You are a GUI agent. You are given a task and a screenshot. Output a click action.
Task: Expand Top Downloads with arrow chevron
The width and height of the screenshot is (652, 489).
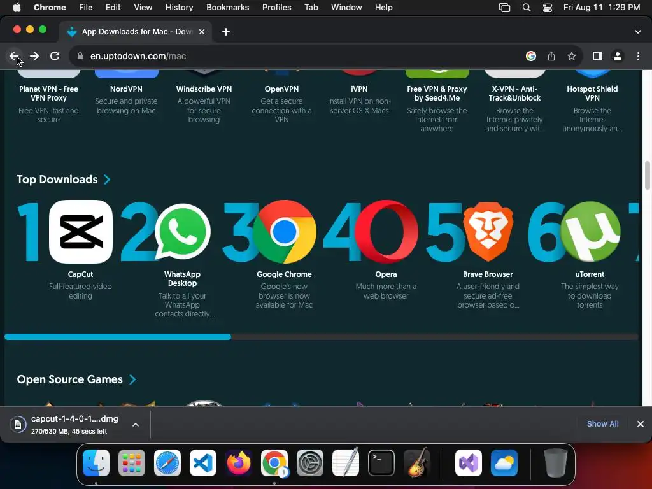point(107,180)
